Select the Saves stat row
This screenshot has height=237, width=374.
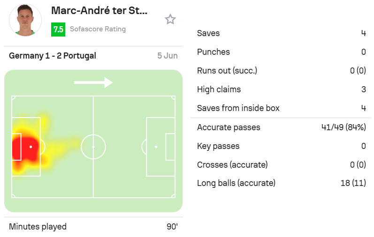coord(282,33)
